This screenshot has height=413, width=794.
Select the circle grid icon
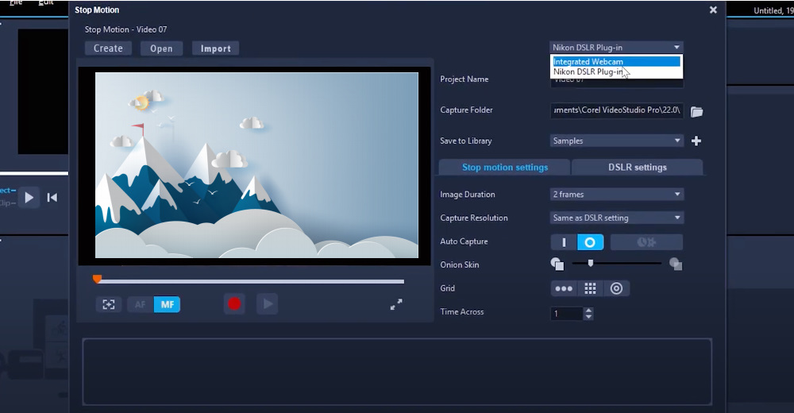coord(616,289)
